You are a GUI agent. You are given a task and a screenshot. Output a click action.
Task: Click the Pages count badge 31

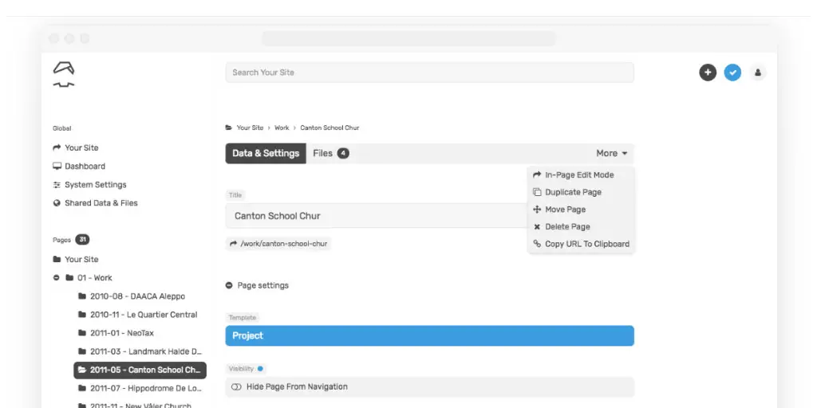(82, 240)
